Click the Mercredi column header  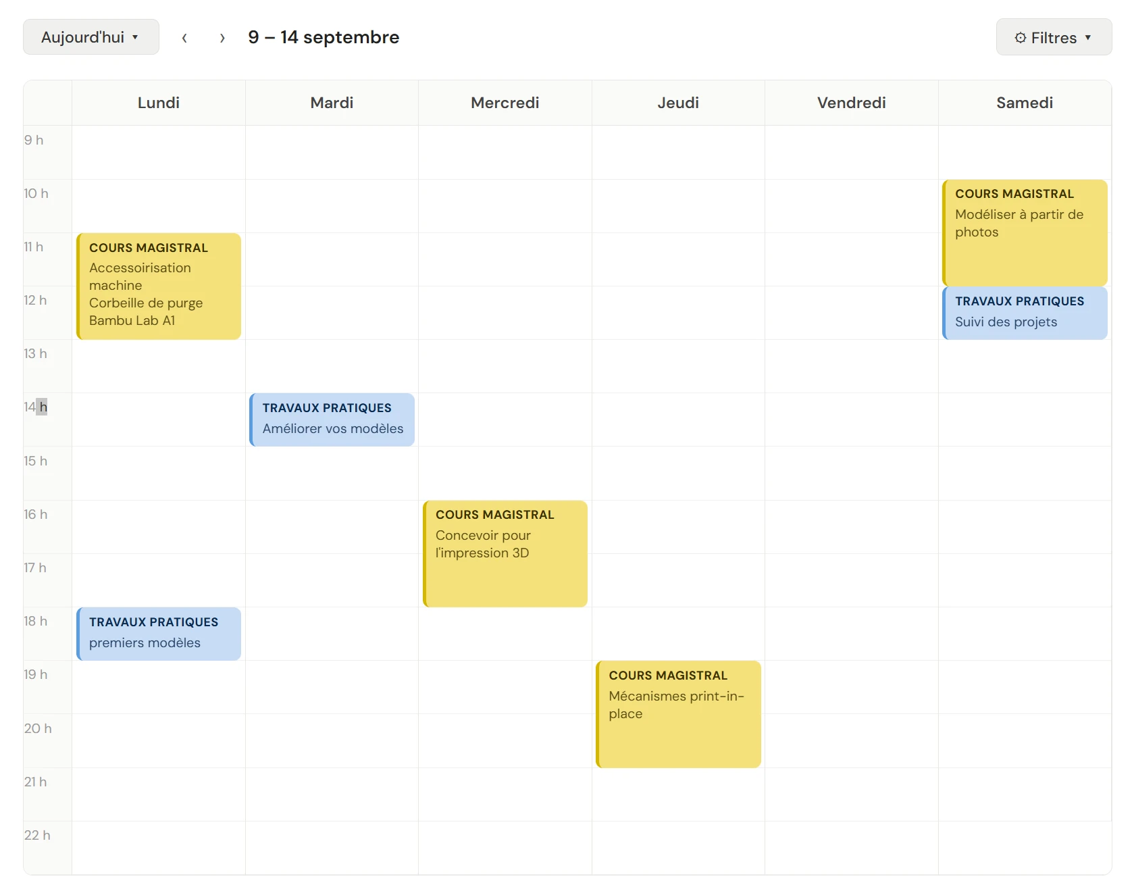click(505, 103)
